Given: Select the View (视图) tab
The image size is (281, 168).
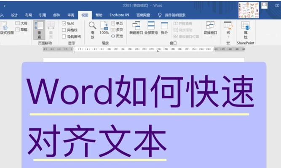Looking at the screenshot, I should [85, 15].
